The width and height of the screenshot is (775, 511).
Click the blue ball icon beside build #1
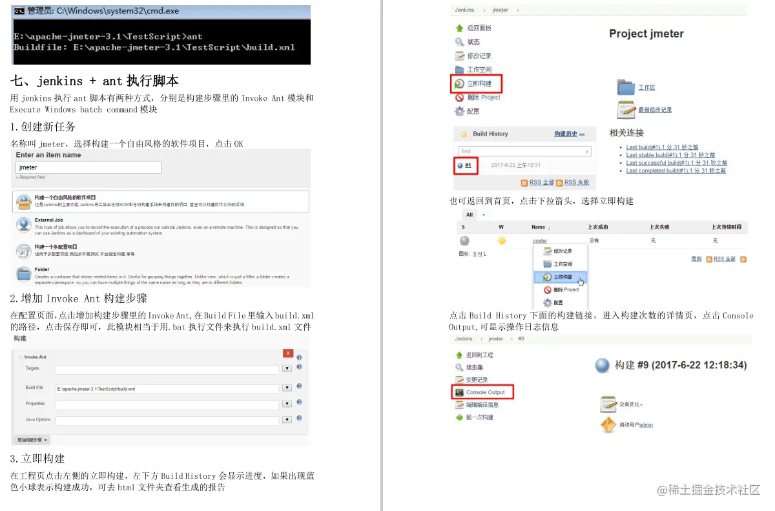point(460,165)
